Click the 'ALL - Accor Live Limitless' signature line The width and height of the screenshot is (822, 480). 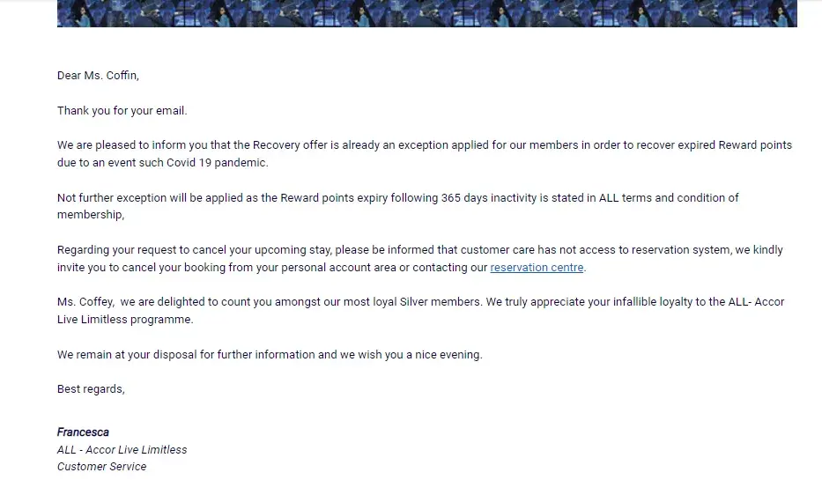(122, 450)
